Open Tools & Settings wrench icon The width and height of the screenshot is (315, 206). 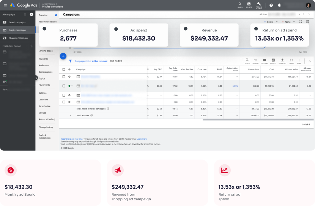click(x=259, y=5)
